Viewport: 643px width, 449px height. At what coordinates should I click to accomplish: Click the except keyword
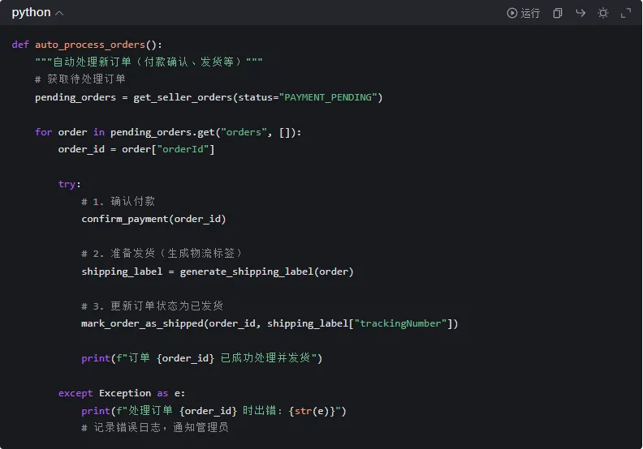pos(76,393)
